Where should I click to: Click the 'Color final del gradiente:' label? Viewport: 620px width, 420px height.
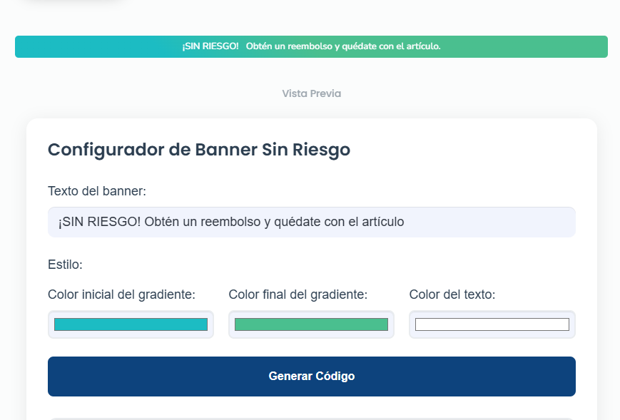[298, 294]
